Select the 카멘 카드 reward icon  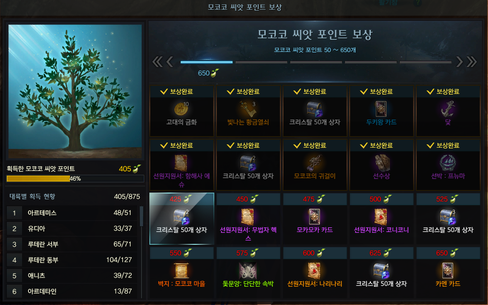click(448, 271)
